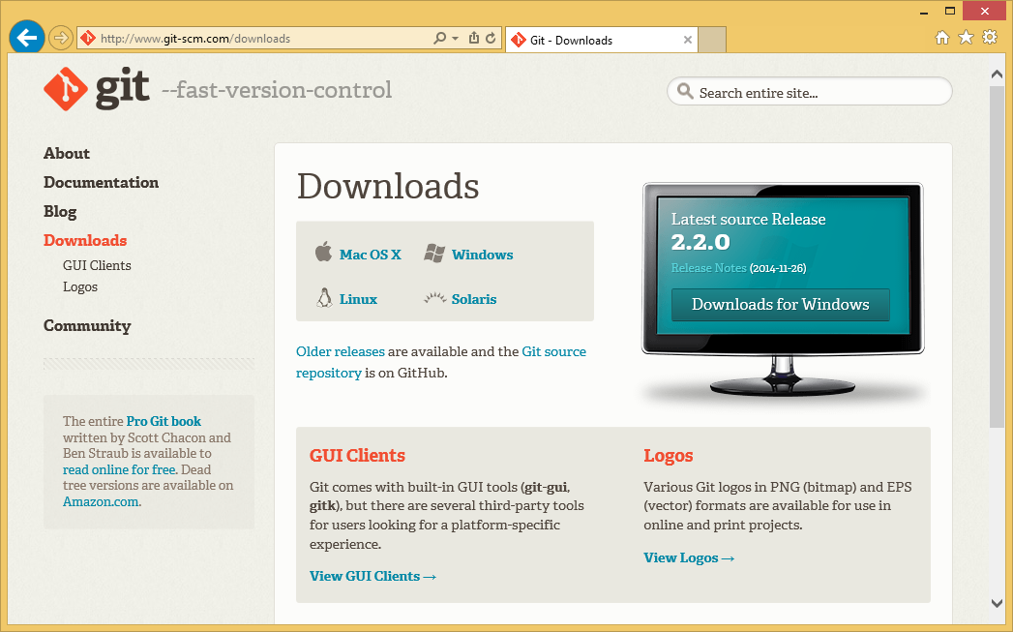Click the compatibility view icon in address bar
This screenshot has height=632, width=1013.
(474, 38)
